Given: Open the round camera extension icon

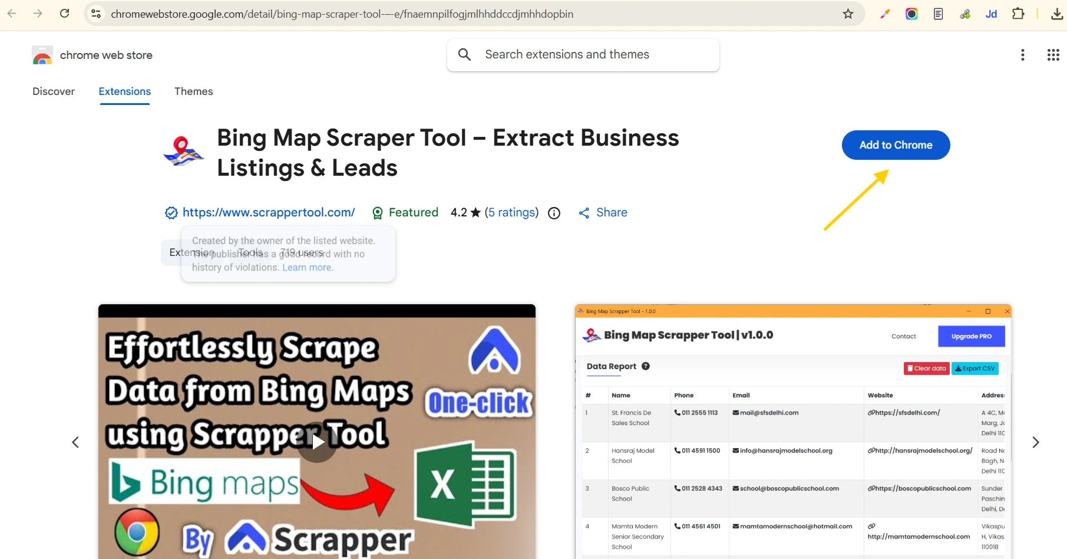Looking at the screenshot, I should point(911,14).
